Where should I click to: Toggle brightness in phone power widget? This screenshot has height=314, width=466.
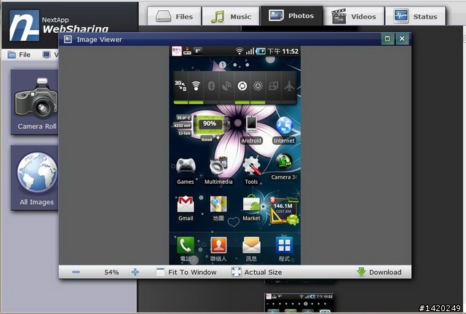click(x=258, y=86)
